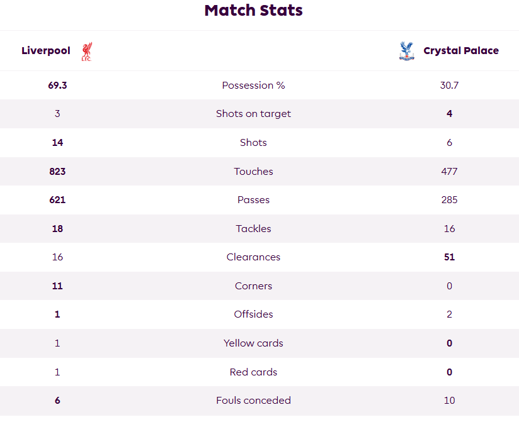Click the Possession % stat label

254,86
